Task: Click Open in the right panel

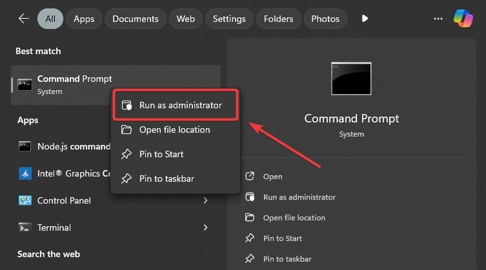Action: tap(272, 177)
